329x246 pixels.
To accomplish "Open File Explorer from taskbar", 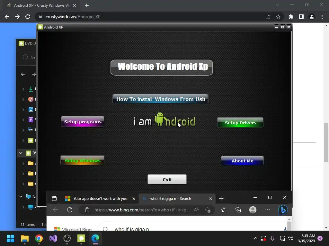I will (24, 238).
